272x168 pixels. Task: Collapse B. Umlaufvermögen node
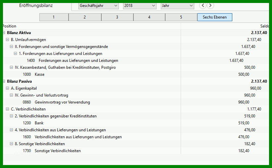8,40
